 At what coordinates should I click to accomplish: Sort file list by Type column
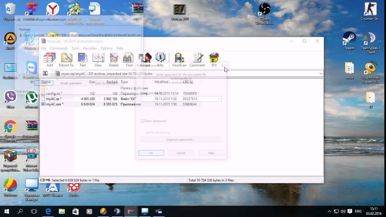point(124,82)
